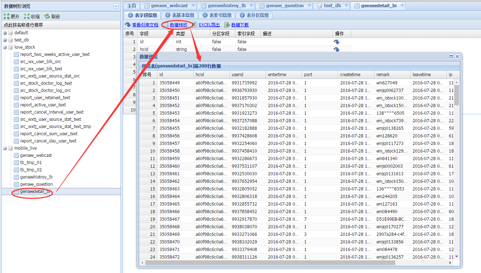Maximize the 数据预览 dialog
481x273 pixels.
coord(451,57)
